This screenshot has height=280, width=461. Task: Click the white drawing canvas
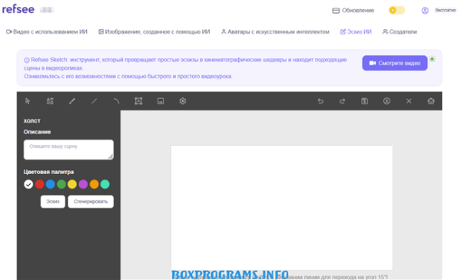[282, 207]
